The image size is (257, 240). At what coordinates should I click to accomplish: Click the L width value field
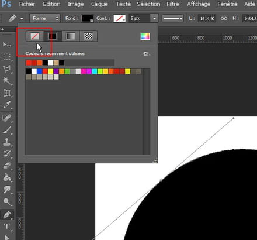pos(207,19)
